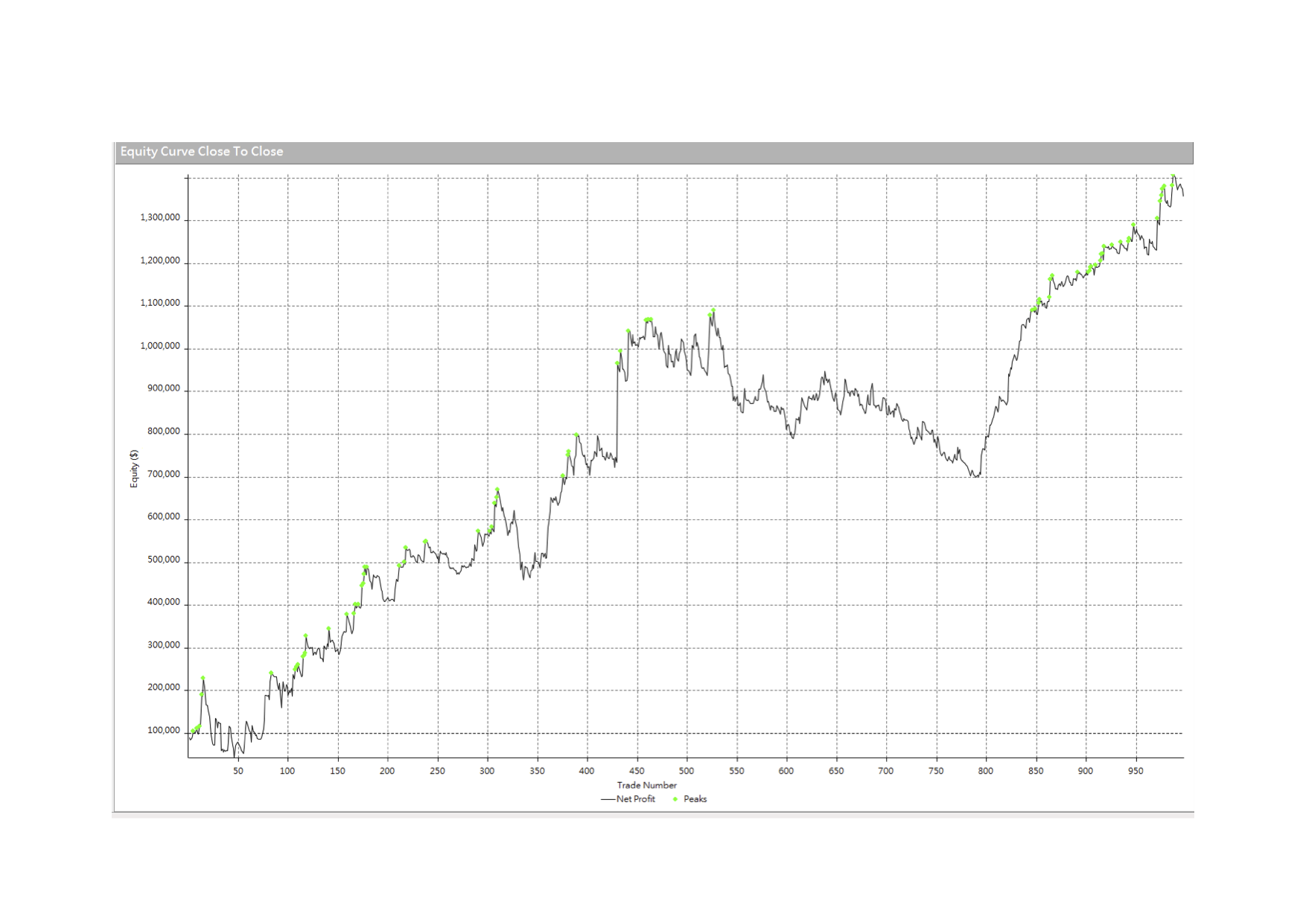Click the 100,000 y-axis tick label
The height and width of the screenshot is (922, 1306).
pos(163,731)
